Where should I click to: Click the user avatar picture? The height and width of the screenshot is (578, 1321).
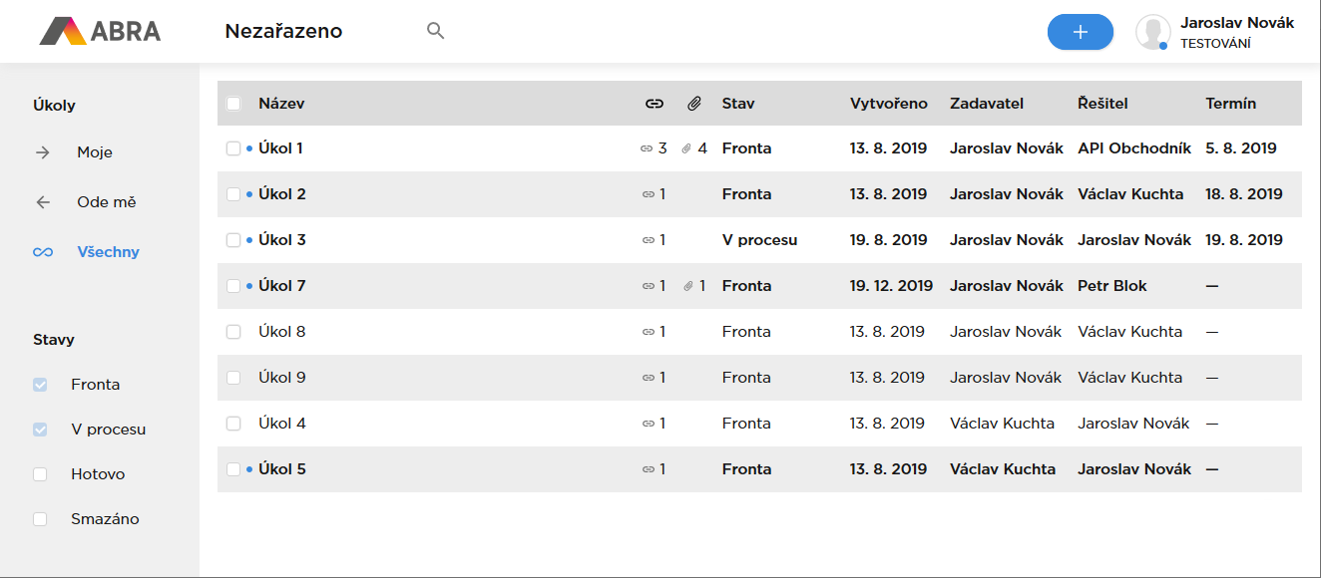click(x=1152, y=32)
